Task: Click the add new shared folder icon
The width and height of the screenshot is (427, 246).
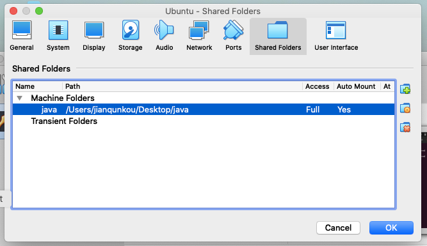Action: pyautogui.click(x=405, y=89)
